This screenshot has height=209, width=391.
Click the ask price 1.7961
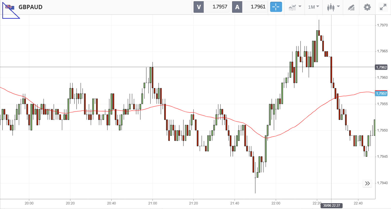pos(258,7)
